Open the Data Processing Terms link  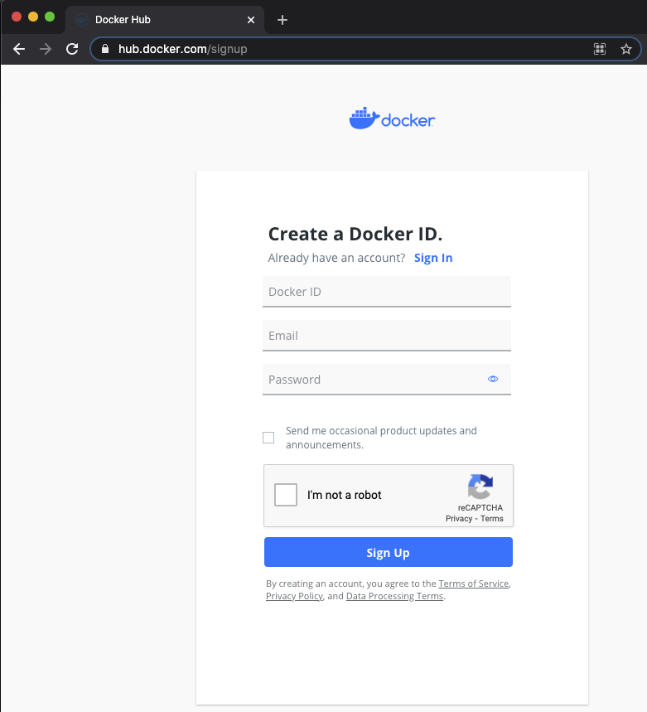pos(394,596)
